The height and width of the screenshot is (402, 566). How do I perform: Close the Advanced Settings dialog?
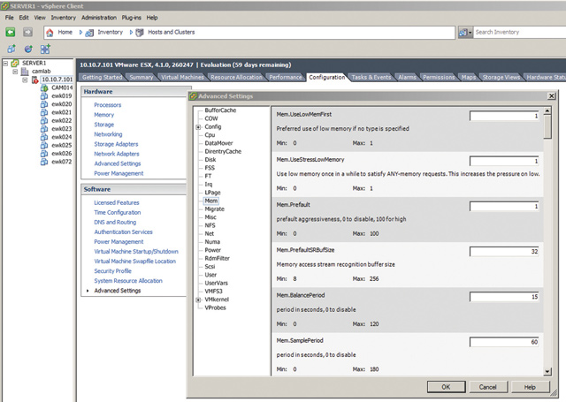[551, 96]
